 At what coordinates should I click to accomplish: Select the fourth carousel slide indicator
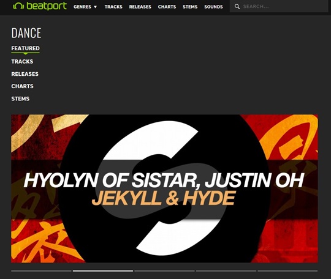click(x=226, y=271)
